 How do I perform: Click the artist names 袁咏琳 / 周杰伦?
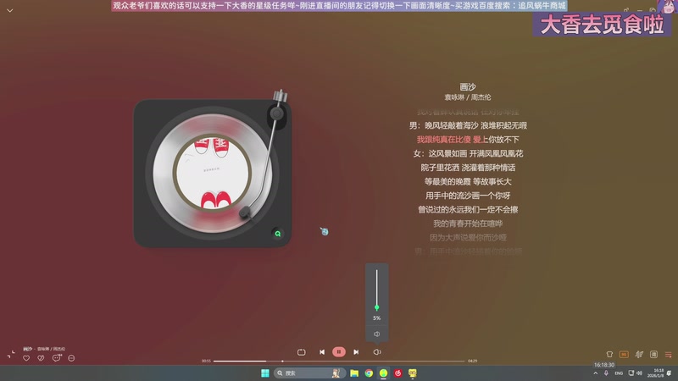click(x=468, y=97)
